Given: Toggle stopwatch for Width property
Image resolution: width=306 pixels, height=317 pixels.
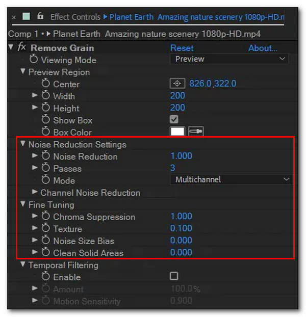Looking at the screenshot, I should coord(46,95).
